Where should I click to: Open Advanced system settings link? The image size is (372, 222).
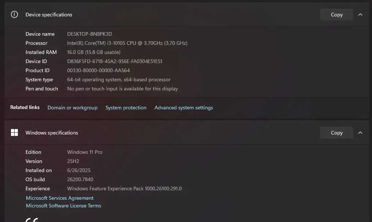(x=184, y=108)
